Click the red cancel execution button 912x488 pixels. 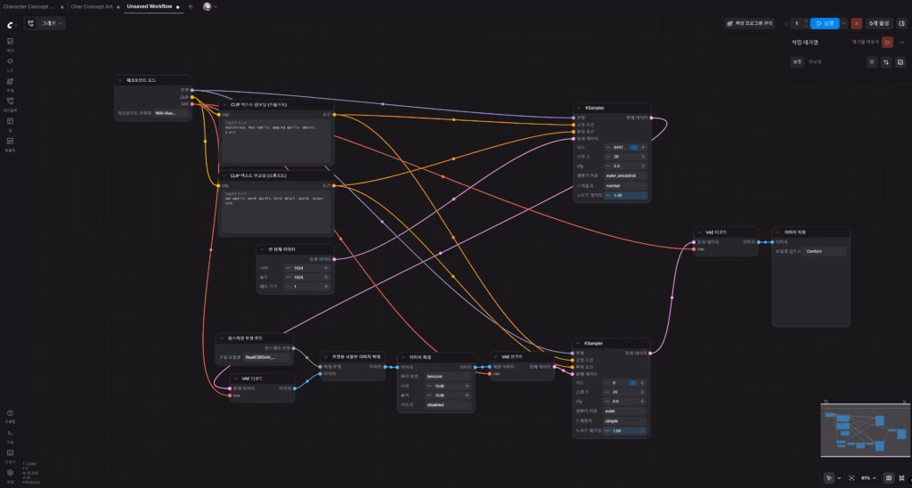[857, 23]
